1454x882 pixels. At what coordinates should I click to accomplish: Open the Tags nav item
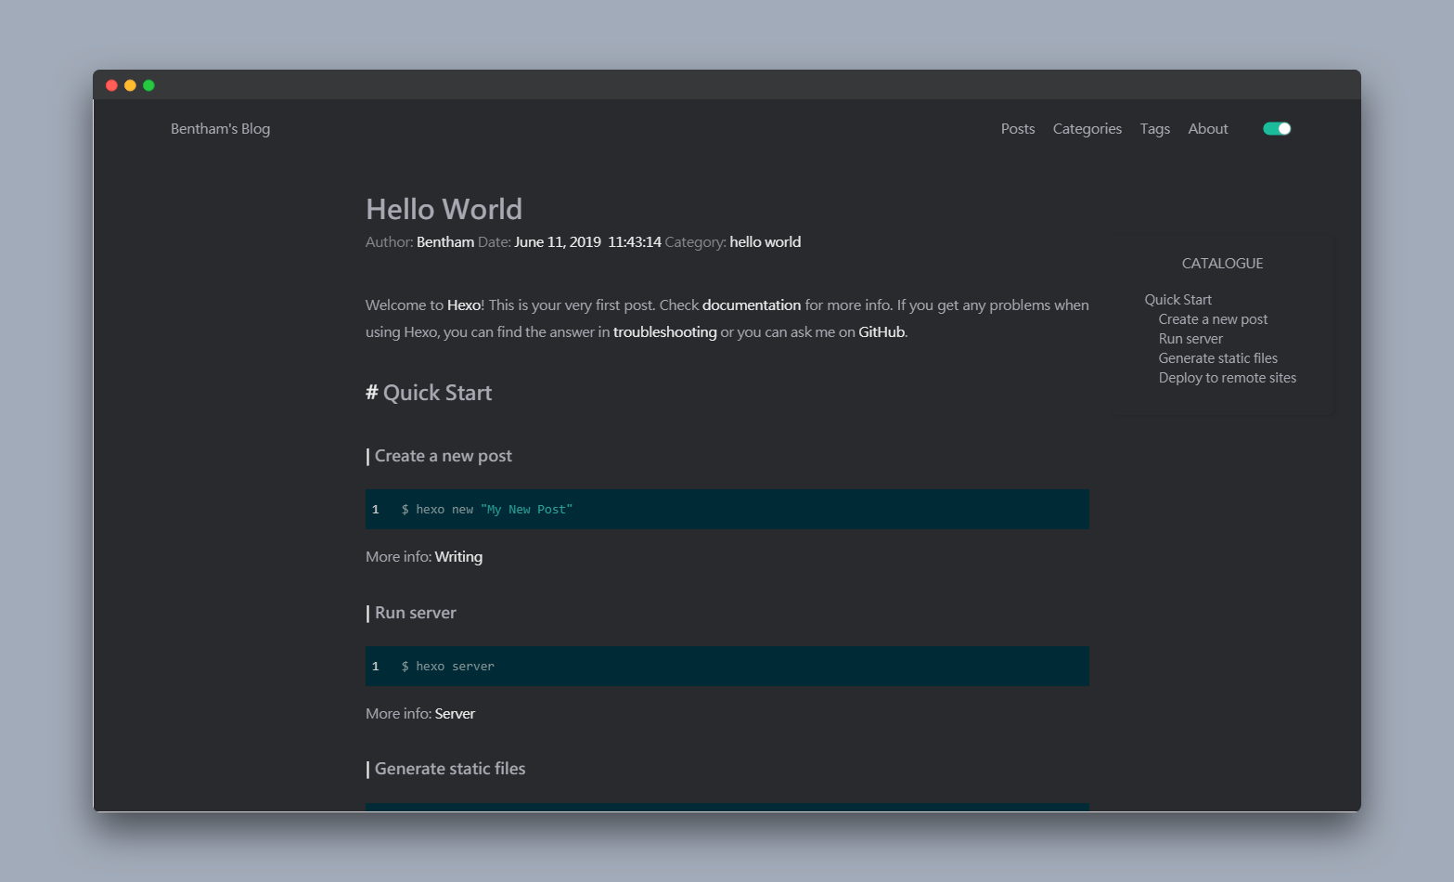pyautogui.click(x=1155, y=129)
